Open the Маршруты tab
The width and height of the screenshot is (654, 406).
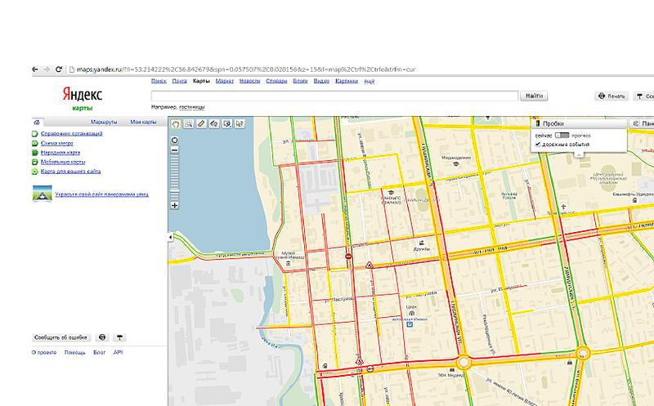[x=104, y=122]
